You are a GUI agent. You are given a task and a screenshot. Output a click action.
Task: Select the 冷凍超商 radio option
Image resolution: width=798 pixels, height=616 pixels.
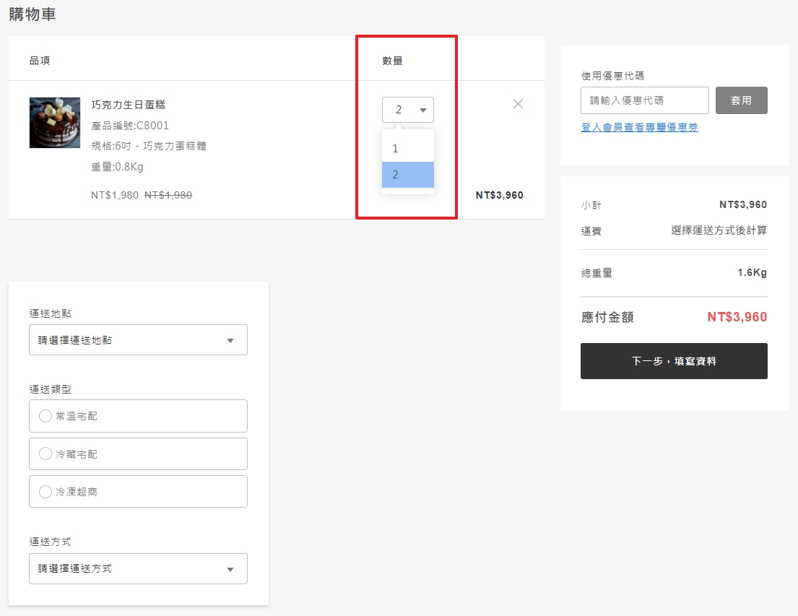click(x=45, y=492)
